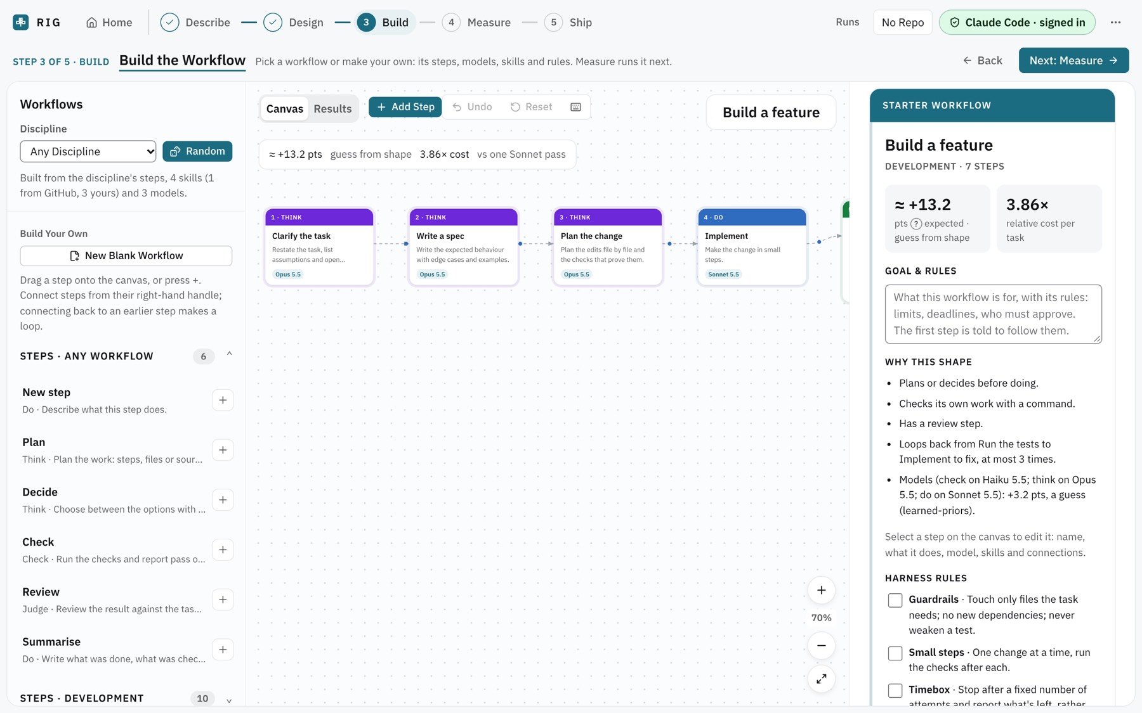Add the Review step to canvas
This screenshot has width=1142, height=713.
point(223,600)
